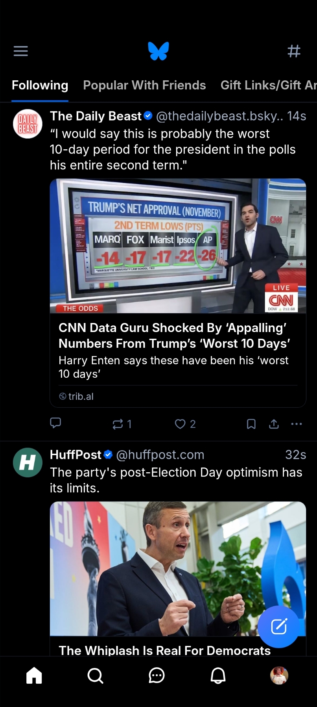
Task: Open feeds via the hashtag icon
Action: pos(294,51)
